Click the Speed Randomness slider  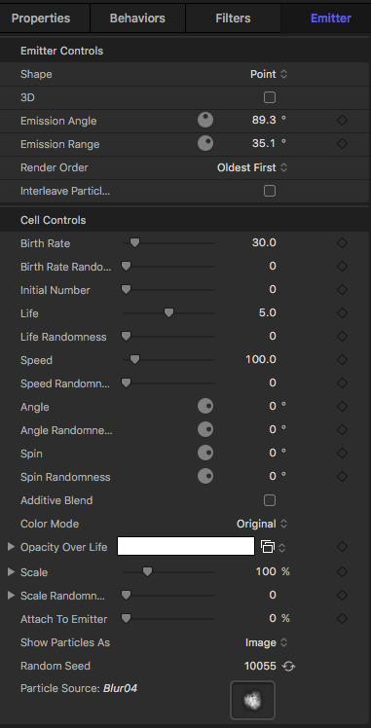coord(169,383)
